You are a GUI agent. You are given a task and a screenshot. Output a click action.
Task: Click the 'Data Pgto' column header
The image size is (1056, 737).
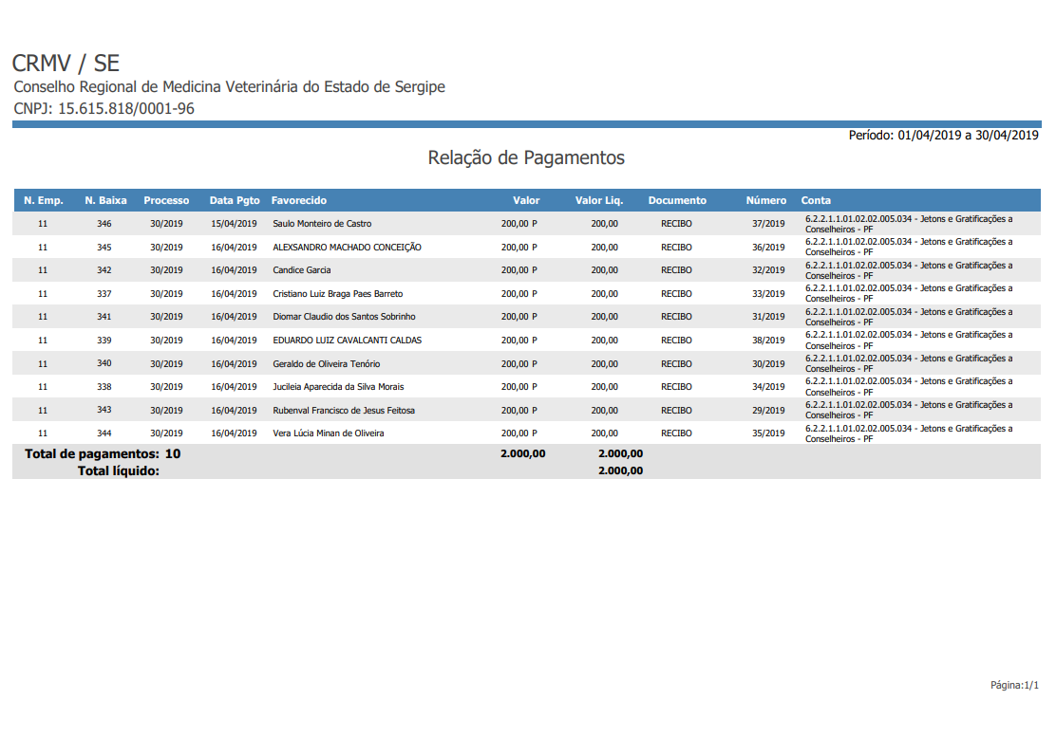coord(235,200)
